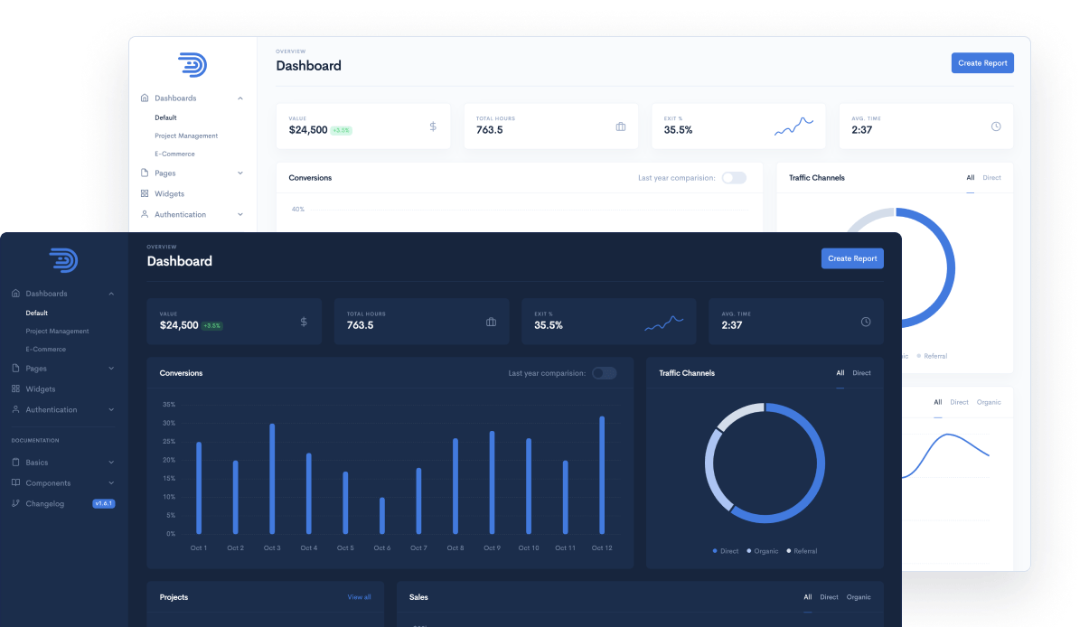1089x627 pixels.
Task: Click the Oct 12 bar in Conversions chart
Action: [x=602, y=474]
